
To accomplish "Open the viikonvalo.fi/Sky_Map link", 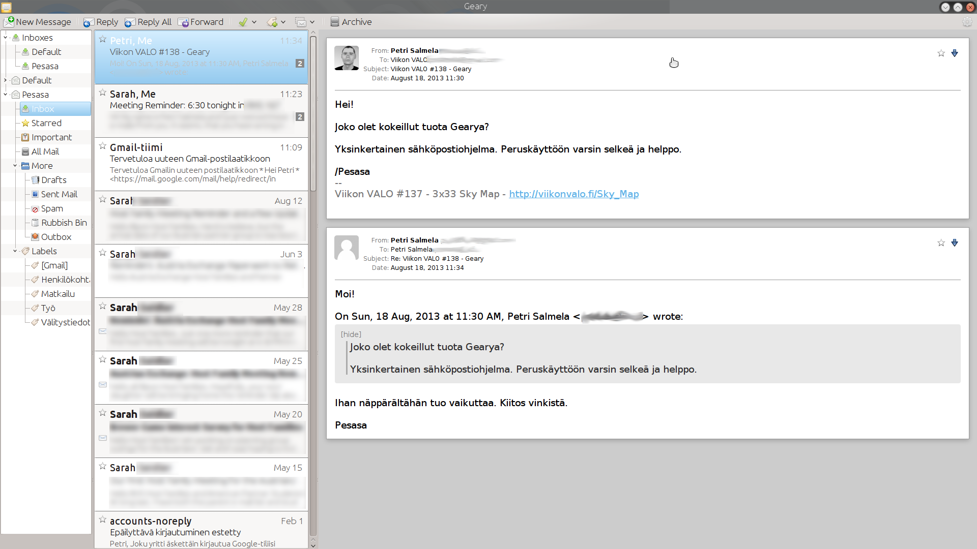I will [573, 194].
